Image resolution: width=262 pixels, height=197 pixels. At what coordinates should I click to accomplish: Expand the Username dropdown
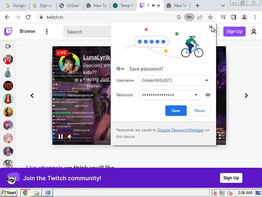tap(207, 80)
